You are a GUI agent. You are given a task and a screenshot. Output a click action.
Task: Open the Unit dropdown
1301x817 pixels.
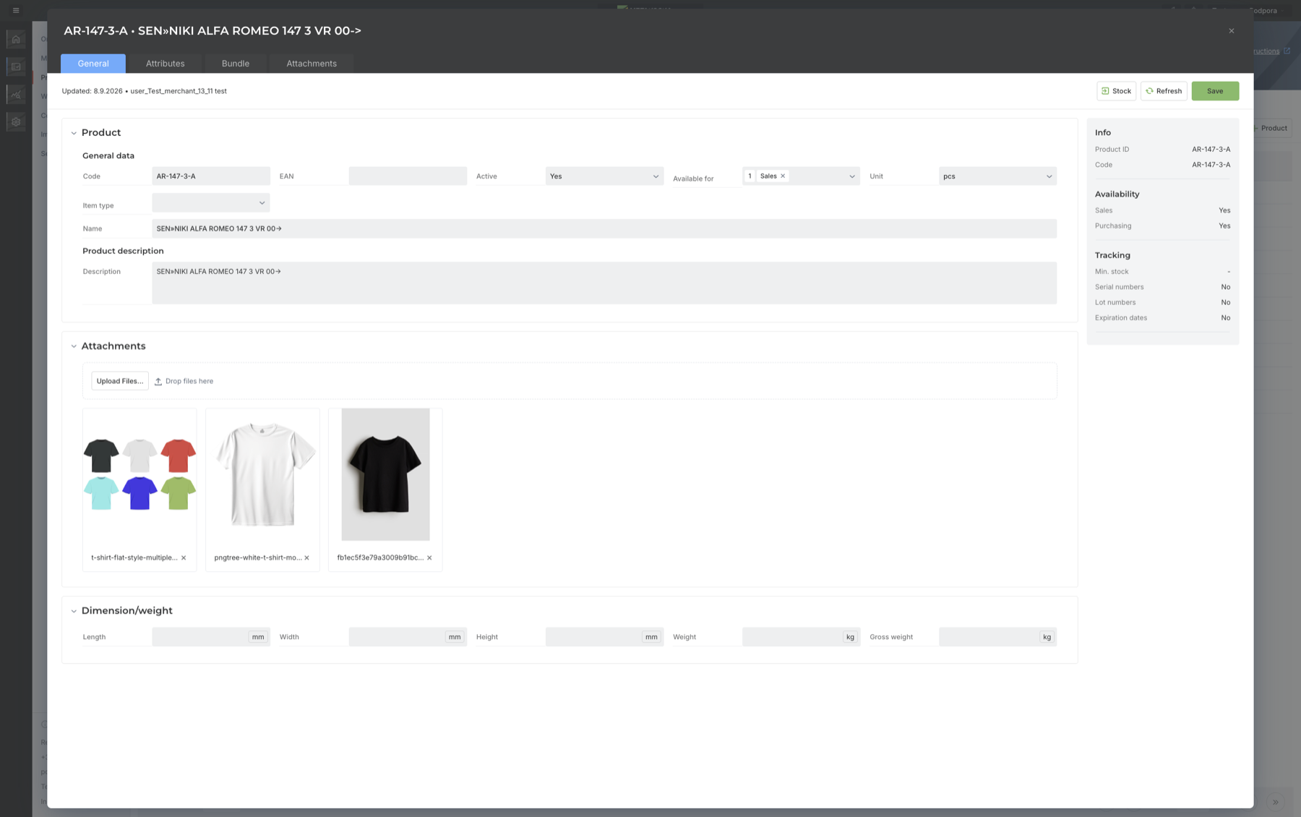pyautogui.click(x=997, y=176)
